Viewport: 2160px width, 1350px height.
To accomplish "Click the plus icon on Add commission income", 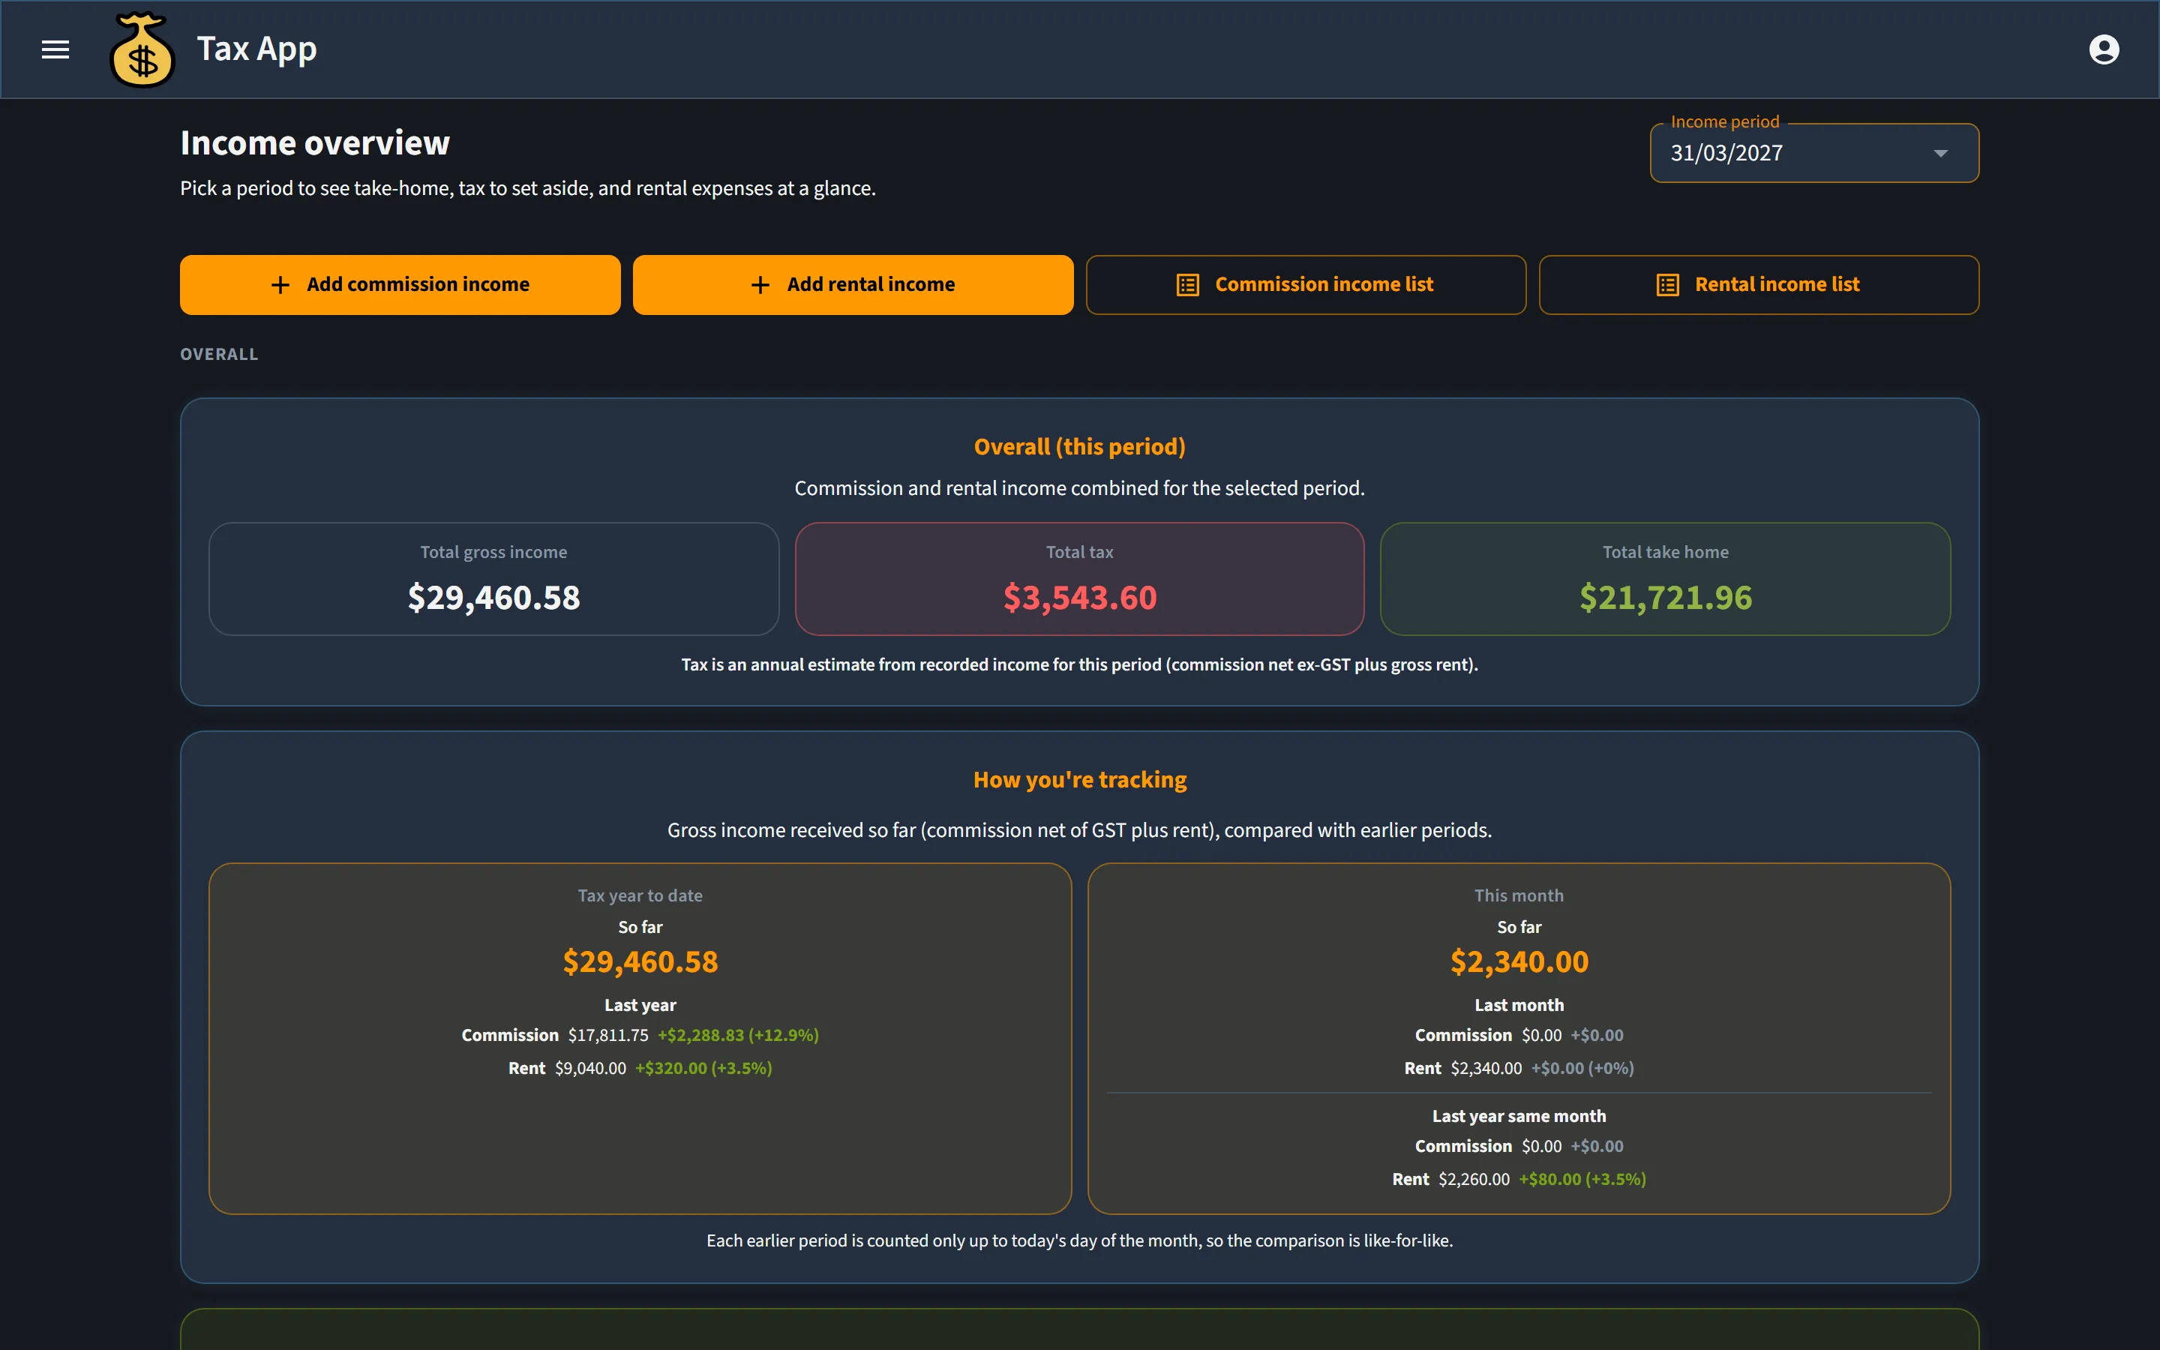I will click(x=280, y=285).
